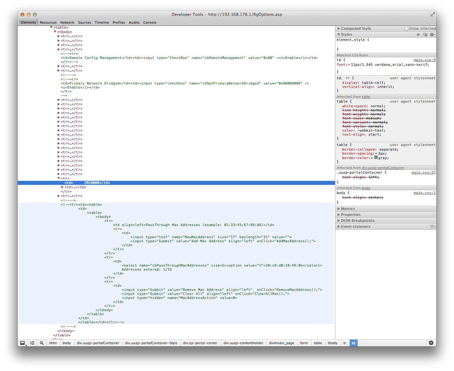Toggle element state selector icon in Styles

point(425,35)
